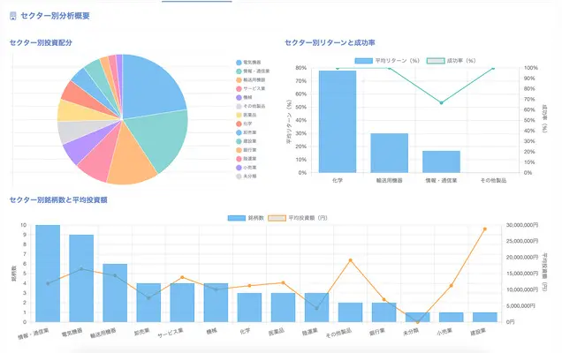Click the 陸運業 stock count bar
The width and height of the screenshot is (562, 353).
317,307
